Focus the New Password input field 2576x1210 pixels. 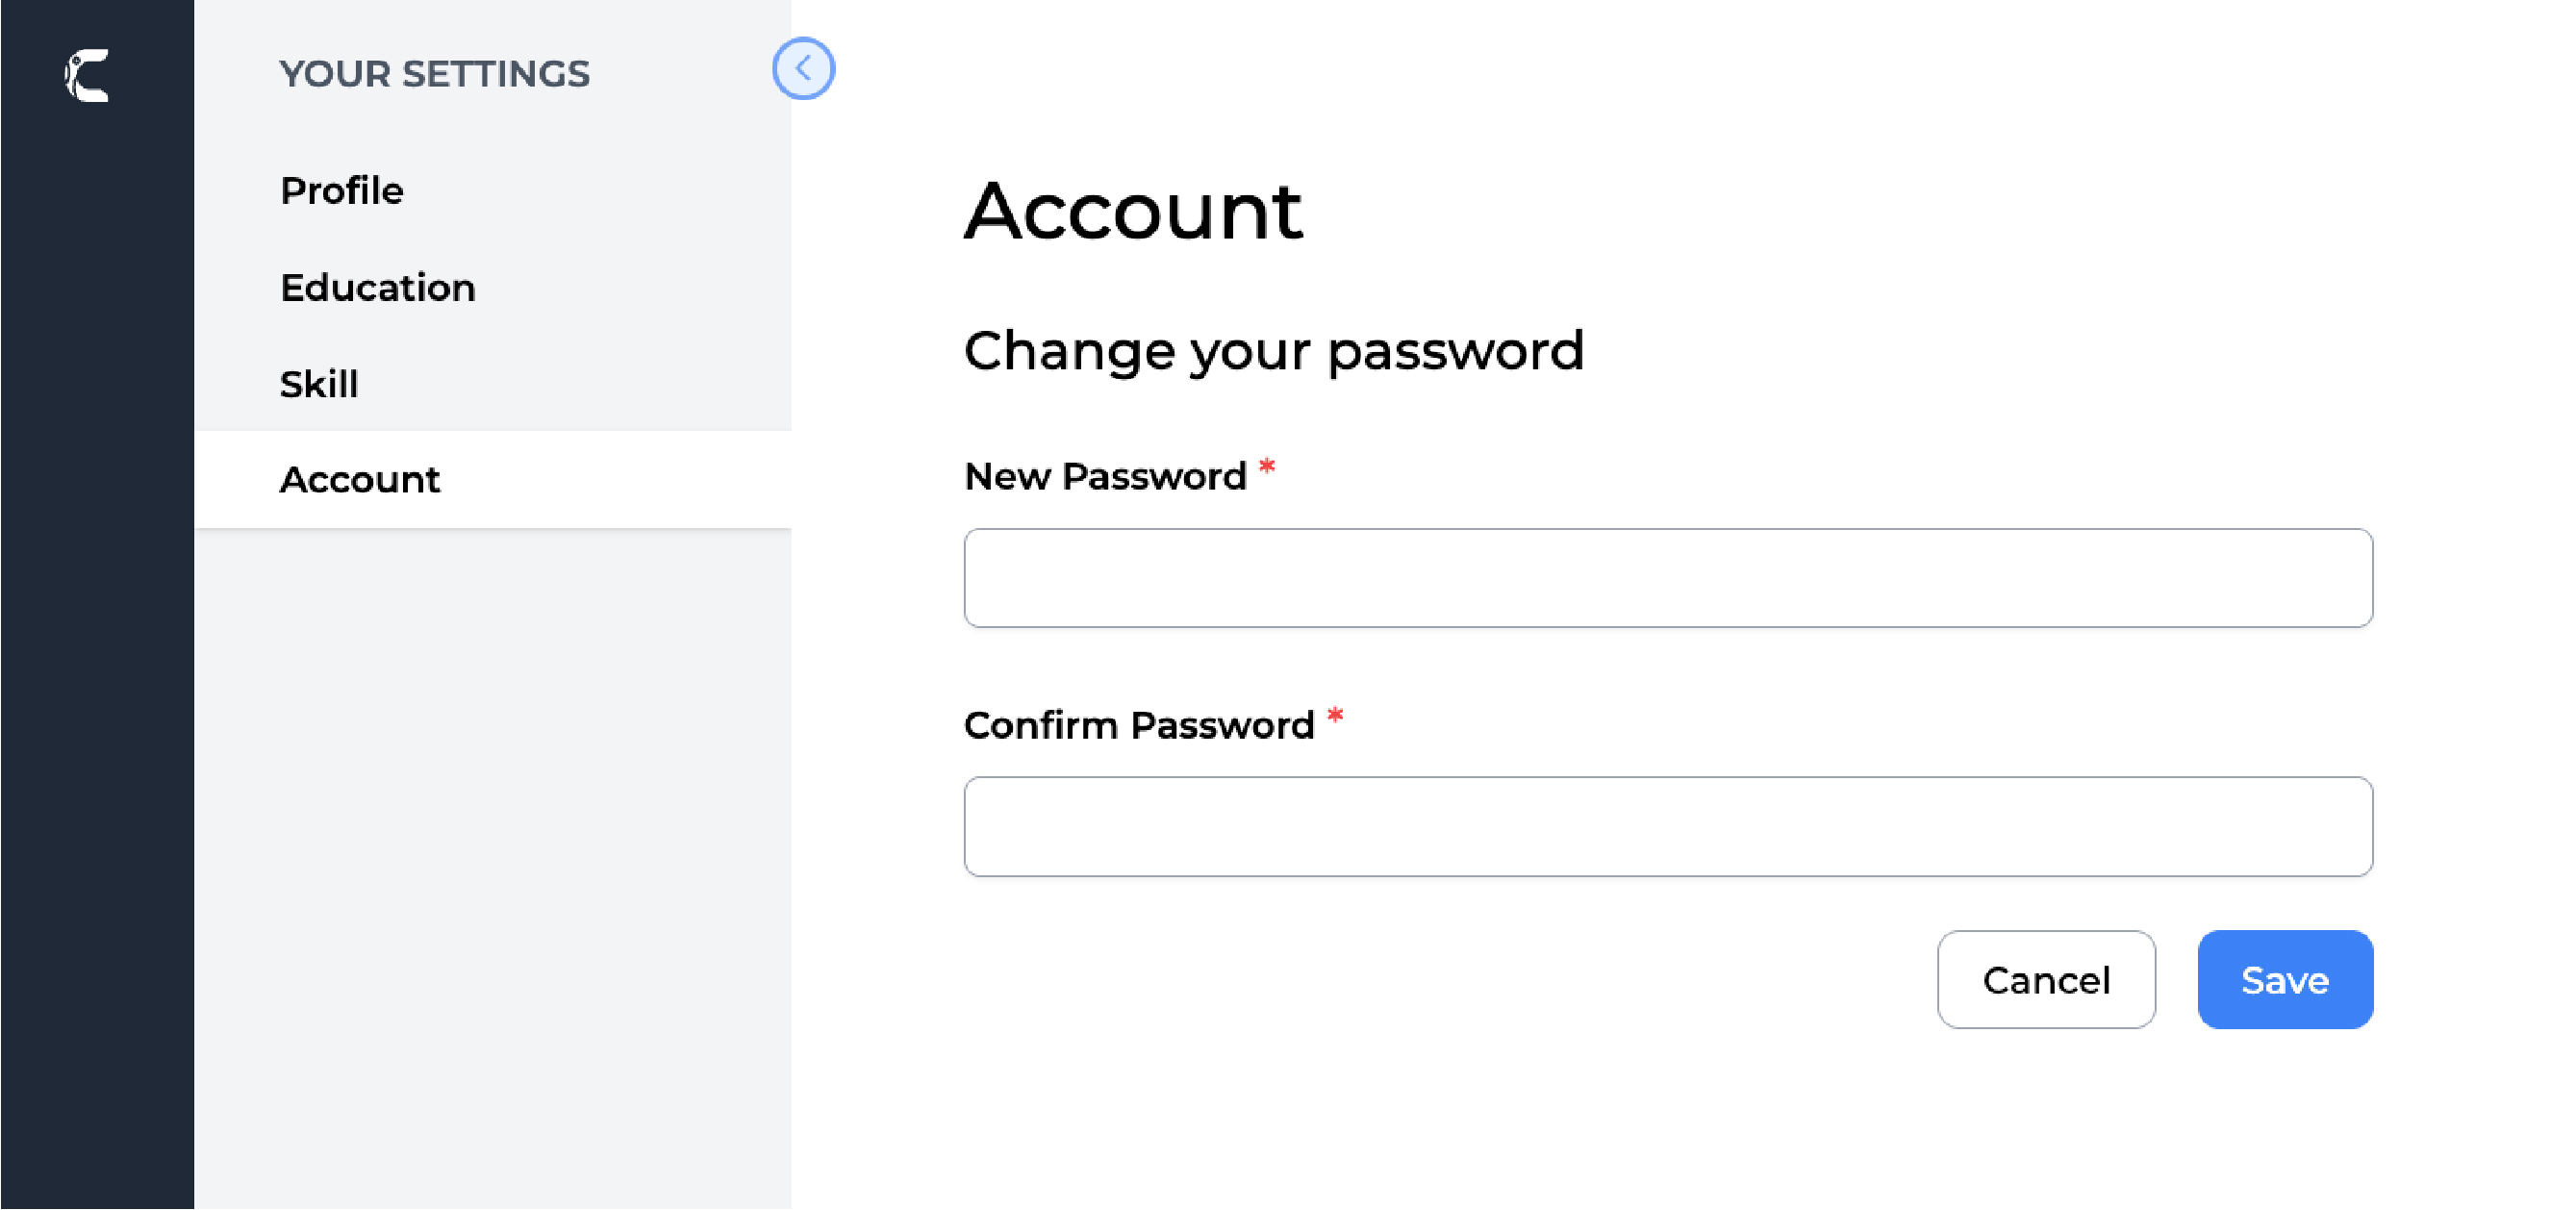coord(1667,578)
